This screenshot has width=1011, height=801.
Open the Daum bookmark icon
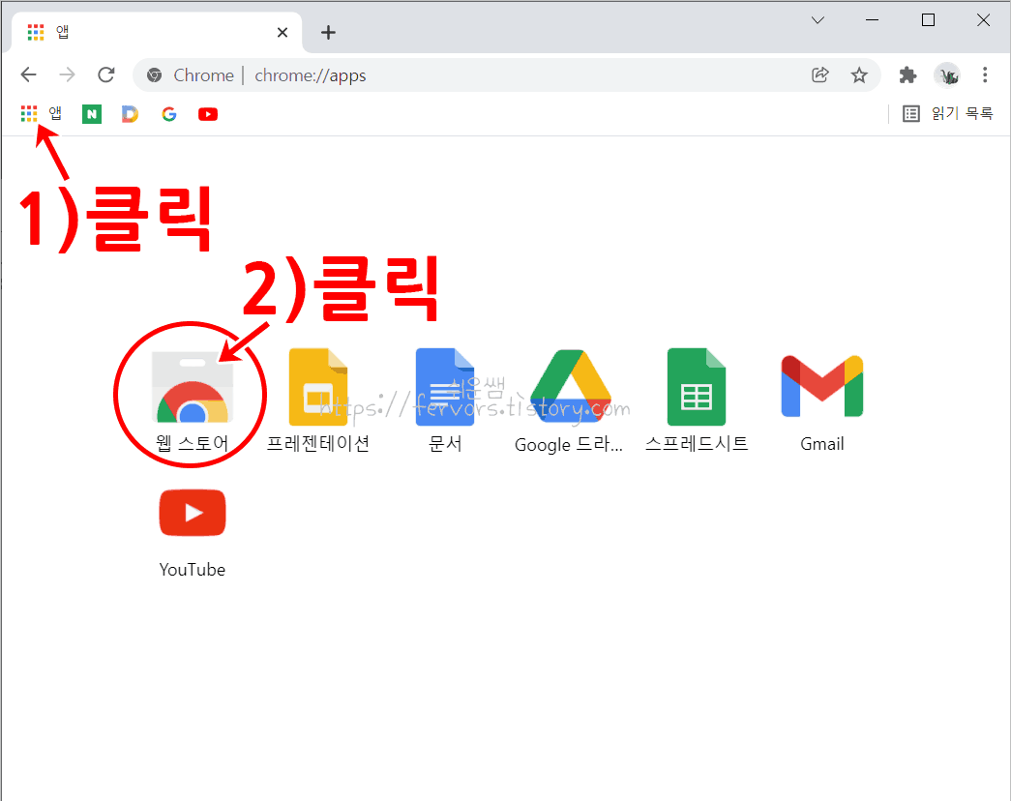[130, 114]
